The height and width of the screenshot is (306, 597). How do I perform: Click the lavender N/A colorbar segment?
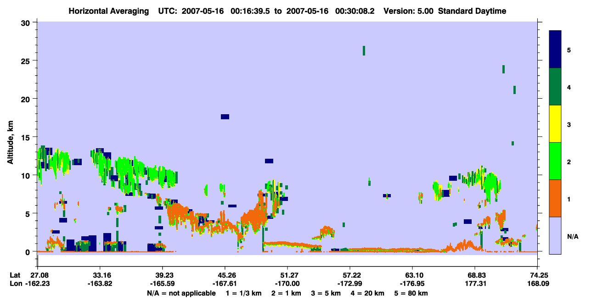coord(555,235)
